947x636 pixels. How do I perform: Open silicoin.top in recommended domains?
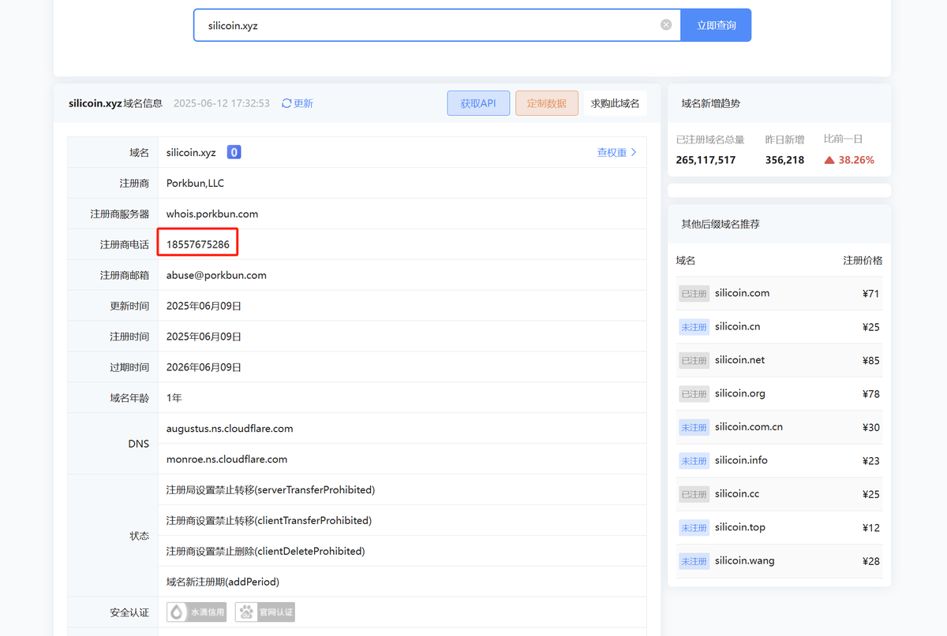pyautogui.click(x=740, y=527)
